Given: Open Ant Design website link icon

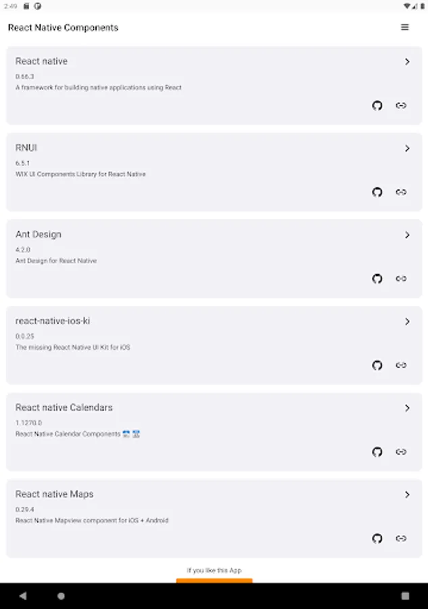Looking at the screenshot, I should [401, 279].
